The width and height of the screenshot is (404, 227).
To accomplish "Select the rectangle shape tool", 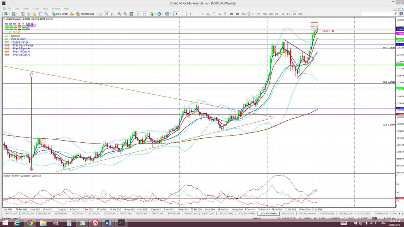I will pos(232,14).
